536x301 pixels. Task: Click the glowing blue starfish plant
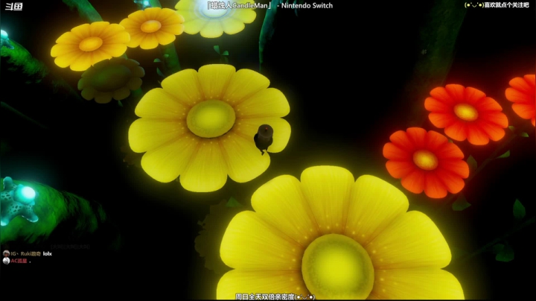point(19,200)
